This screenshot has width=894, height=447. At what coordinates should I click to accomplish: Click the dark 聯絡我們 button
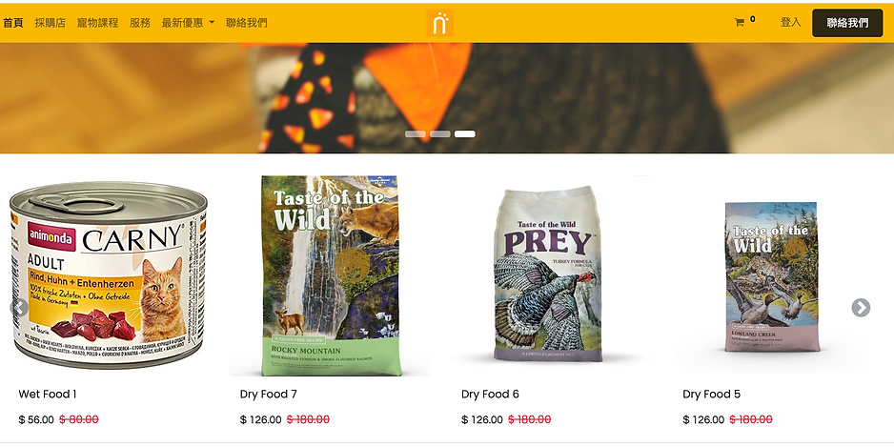coord(847,23)
